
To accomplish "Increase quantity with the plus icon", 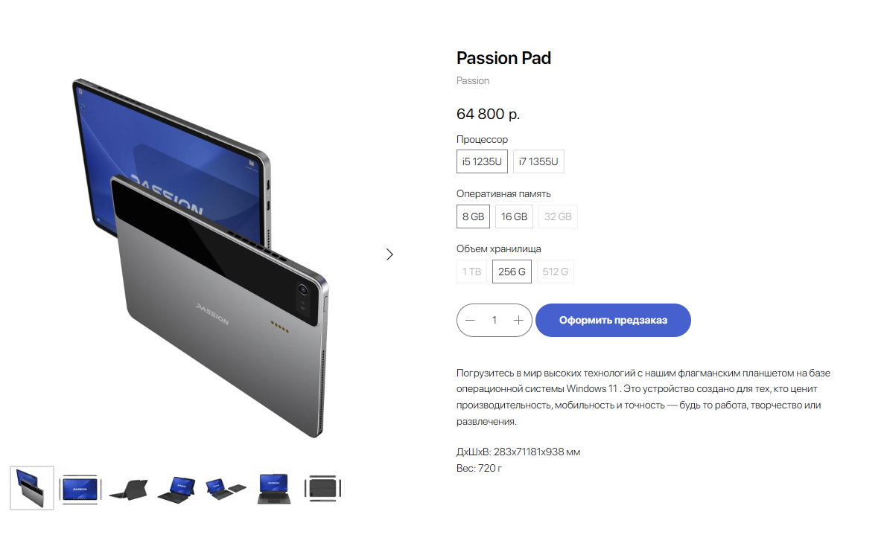I will [518, 321].
